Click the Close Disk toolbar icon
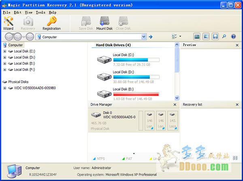 pyautogui.click(x=123, y=23)
